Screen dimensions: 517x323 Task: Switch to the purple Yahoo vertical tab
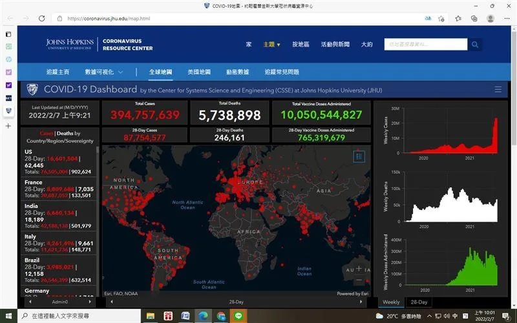8,85
